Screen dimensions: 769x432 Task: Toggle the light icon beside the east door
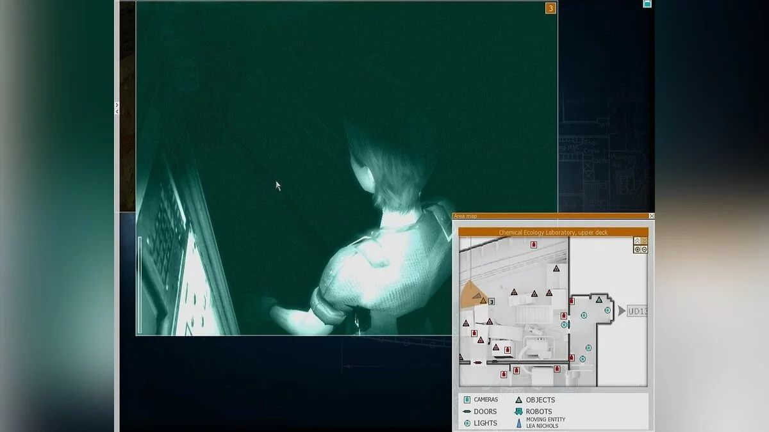click(x=564, y=324)
